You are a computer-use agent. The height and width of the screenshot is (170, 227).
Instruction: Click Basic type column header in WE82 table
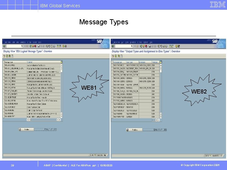(132, 62)
